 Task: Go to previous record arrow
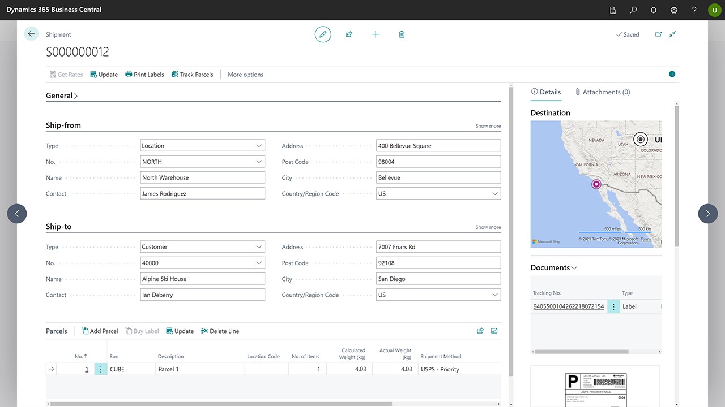pyautogui.click(x=17, y=214)
